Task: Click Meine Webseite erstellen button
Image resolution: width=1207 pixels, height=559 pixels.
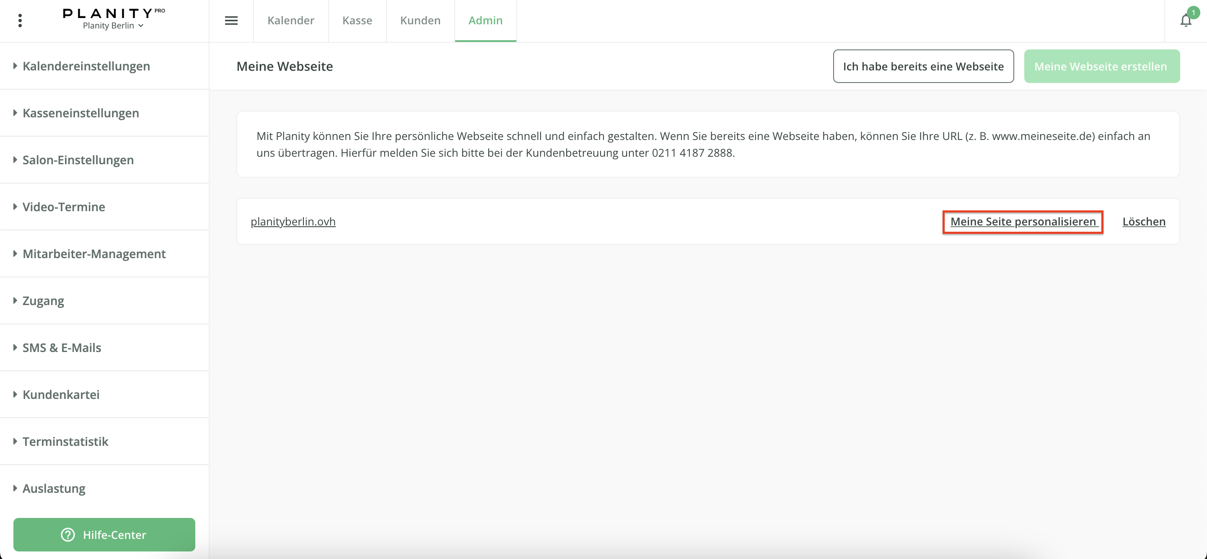Action: click(1101, 66)
